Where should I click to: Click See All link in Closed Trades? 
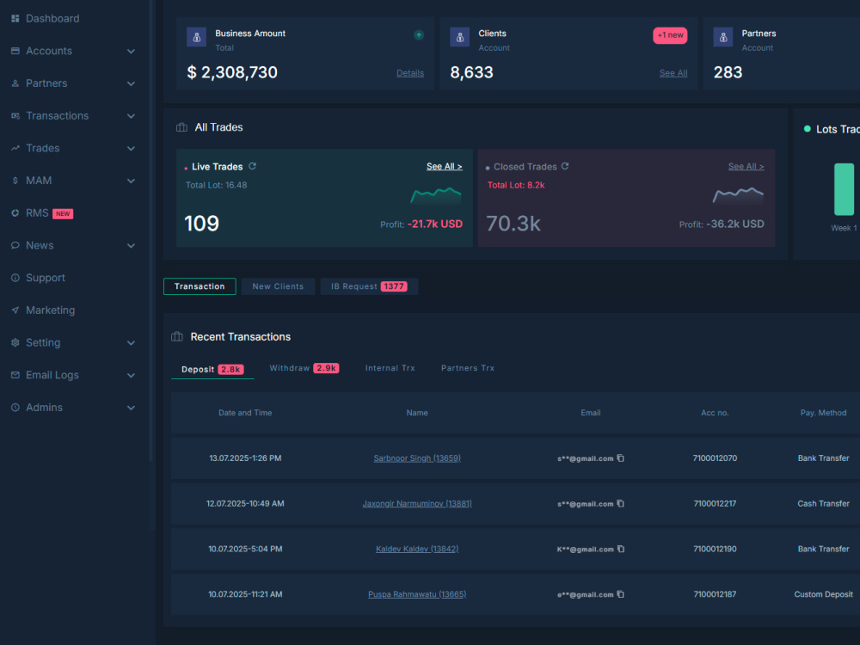coord(746,166)
